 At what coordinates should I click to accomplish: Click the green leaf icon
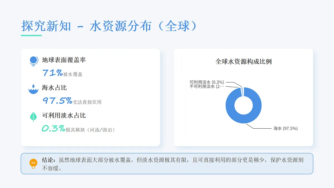point(33,116)
